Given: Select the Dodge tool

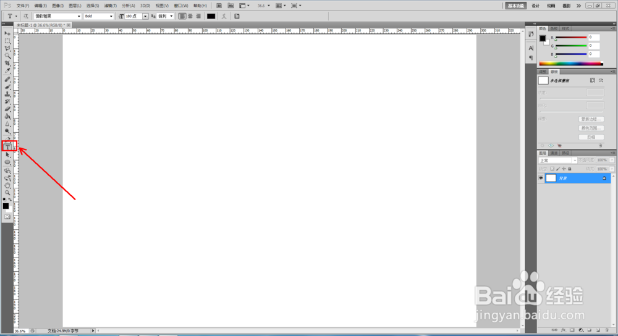Looking at the screenshot, I should click(x=7, y=132).
